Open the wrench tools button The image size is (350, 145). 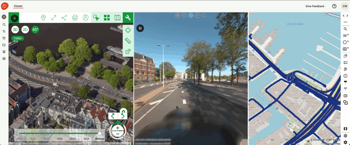point(128,18)
